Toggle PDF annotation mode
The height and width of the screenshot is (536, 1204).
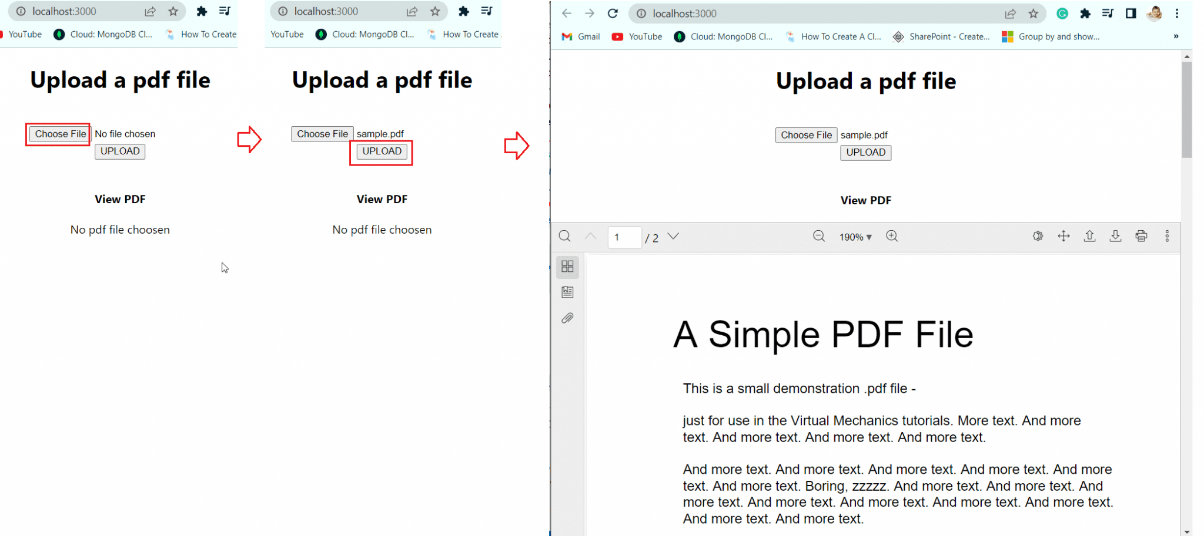(x=1038, y=235)
